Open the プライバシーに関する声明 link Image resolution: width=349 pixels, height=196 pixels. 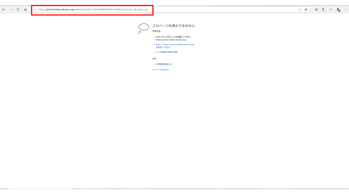[x=161, y=70]
